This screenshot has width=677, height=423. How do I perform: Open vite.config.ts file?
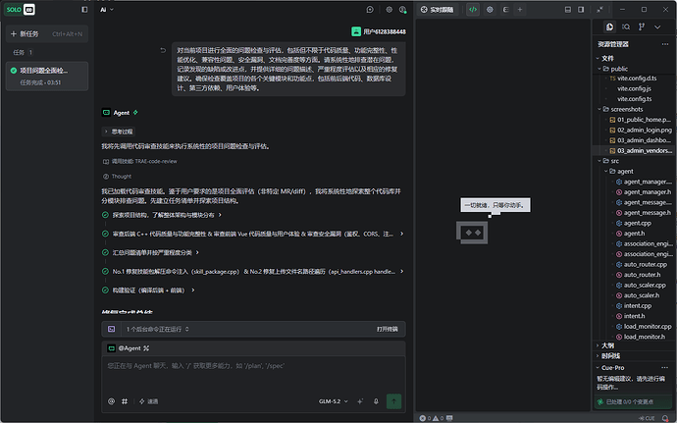pos(634,99)
